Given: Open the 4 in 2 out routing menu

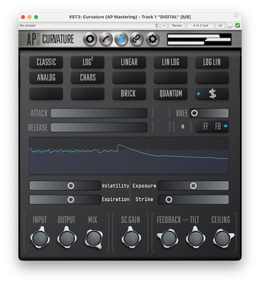Looking at the screenshot, I should [201, 26].
